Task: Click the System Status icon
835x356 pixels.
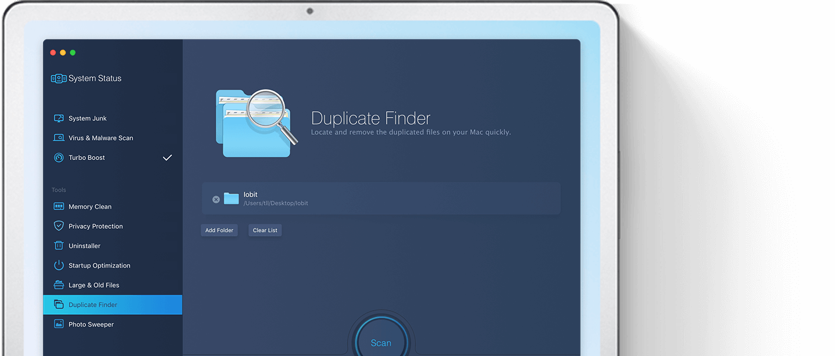Action: pyautogui.click(x=58, y=78)
